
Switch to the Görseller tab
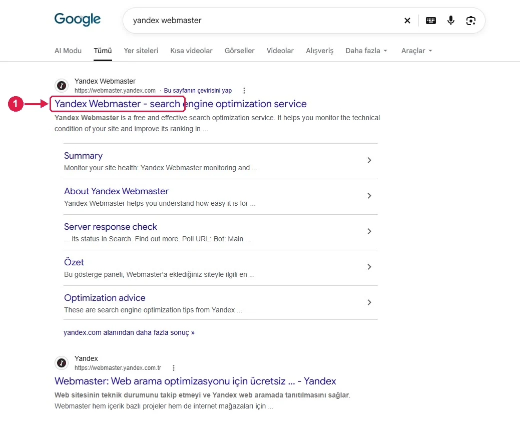coord(239,51)
